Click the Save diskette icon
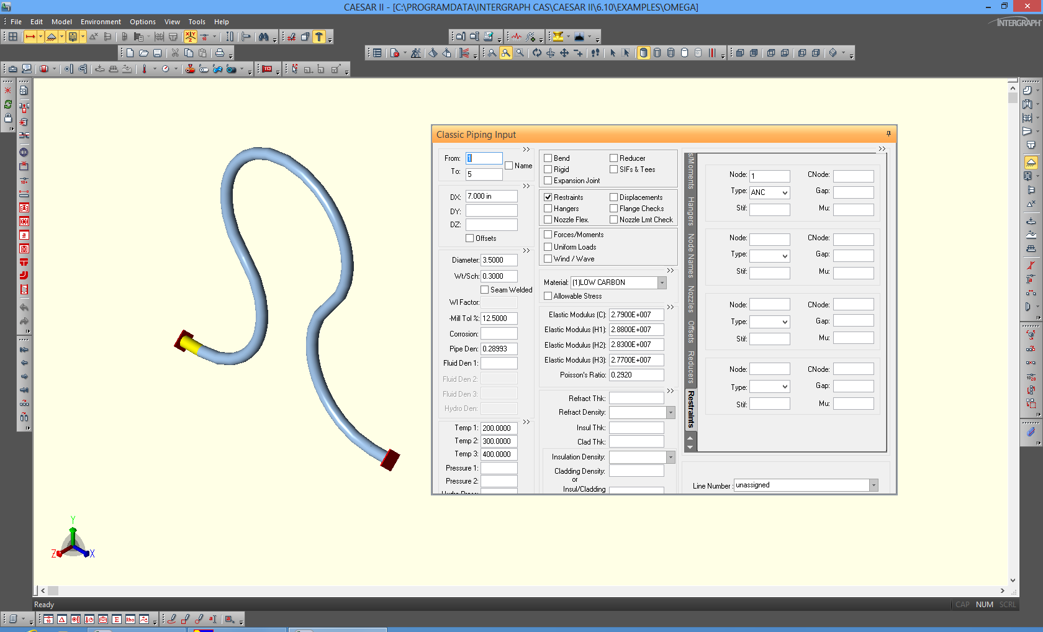The height and width of the screenshot is (632, 1043). pyautogui.click(x=158, y=53)
